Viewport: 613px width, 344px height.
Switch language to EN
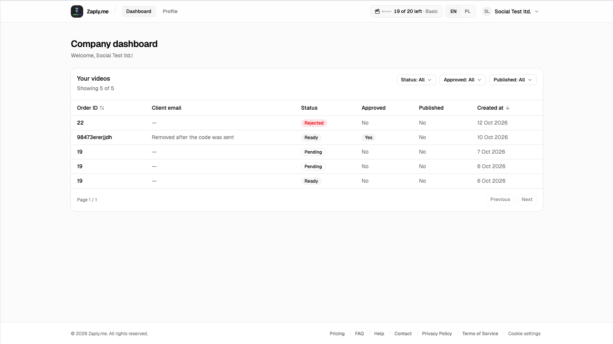pyautogui.click(x=454, y=11)
